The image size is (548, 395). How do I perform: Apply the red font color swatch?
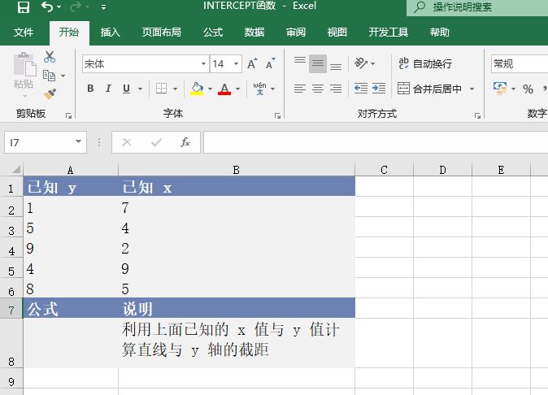tap(224, 89)
